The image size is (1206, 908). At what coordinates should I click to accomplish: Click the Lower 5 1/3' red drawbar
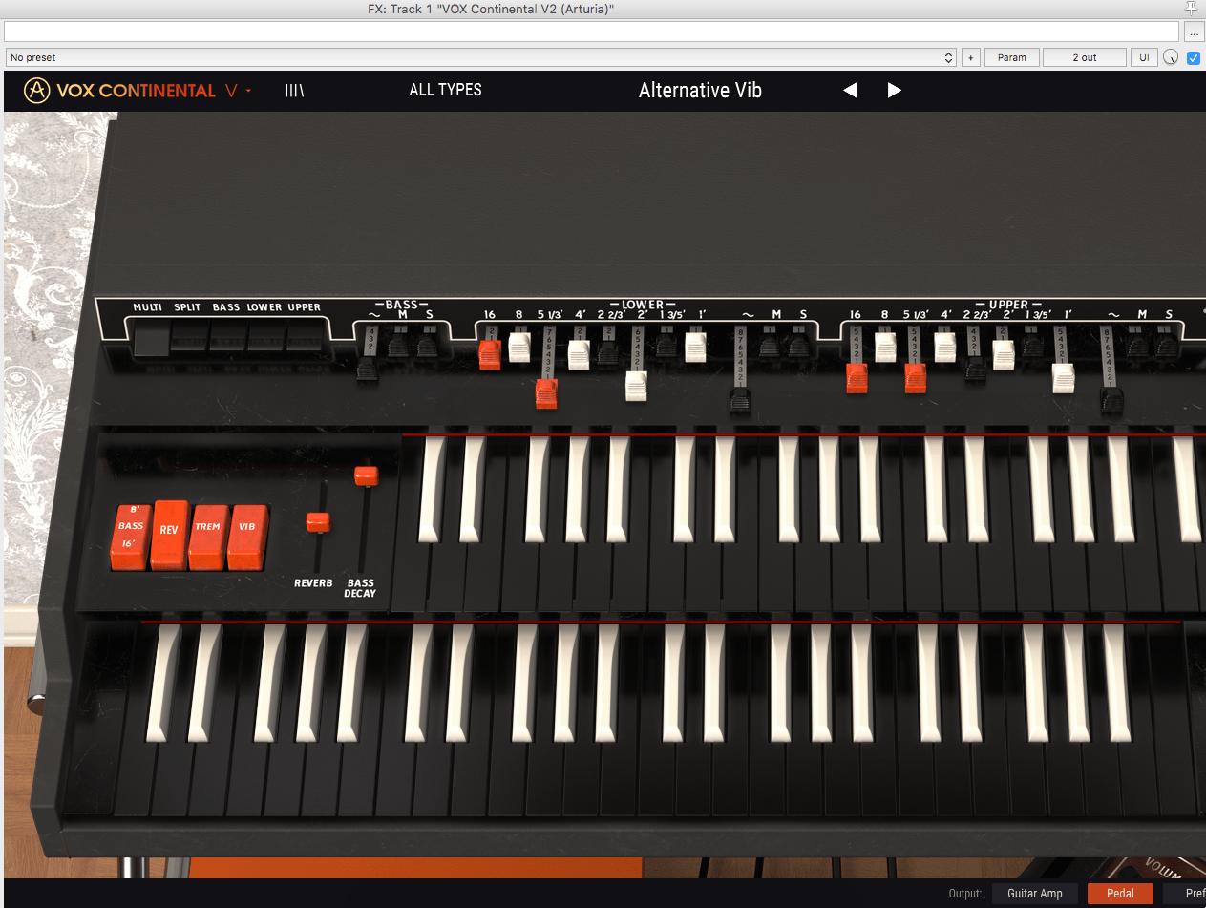(x=546, y=393)
